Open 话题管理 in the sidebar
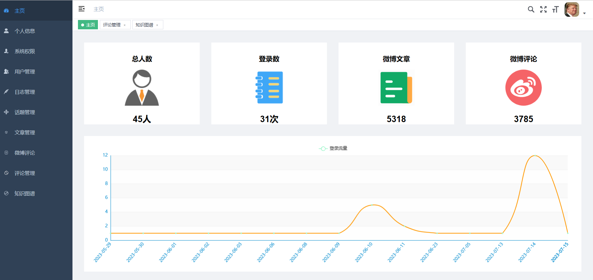 click(x=36, y=112)
